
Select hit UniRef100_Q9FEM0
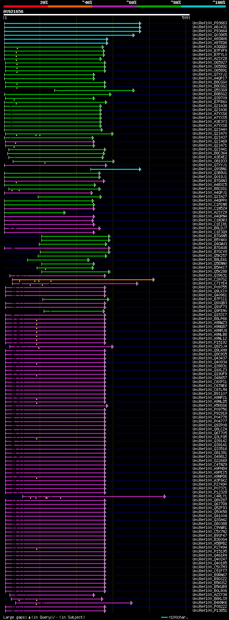(210, 311)
